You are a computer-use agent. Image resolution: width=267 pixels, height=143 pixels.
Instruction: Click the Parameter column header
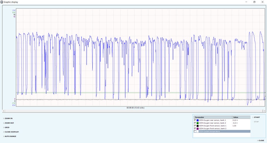[x=213, y=117]
